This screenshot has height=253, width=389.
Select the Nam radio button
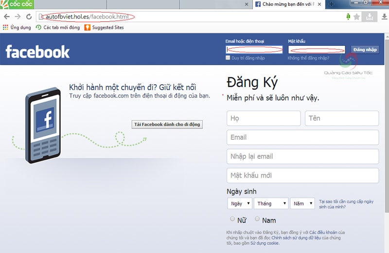pyautogui.click(x=257, y=219)
